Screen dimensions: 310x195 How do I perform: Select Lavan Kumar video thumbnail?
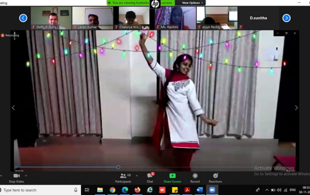[x=93, y=18]
